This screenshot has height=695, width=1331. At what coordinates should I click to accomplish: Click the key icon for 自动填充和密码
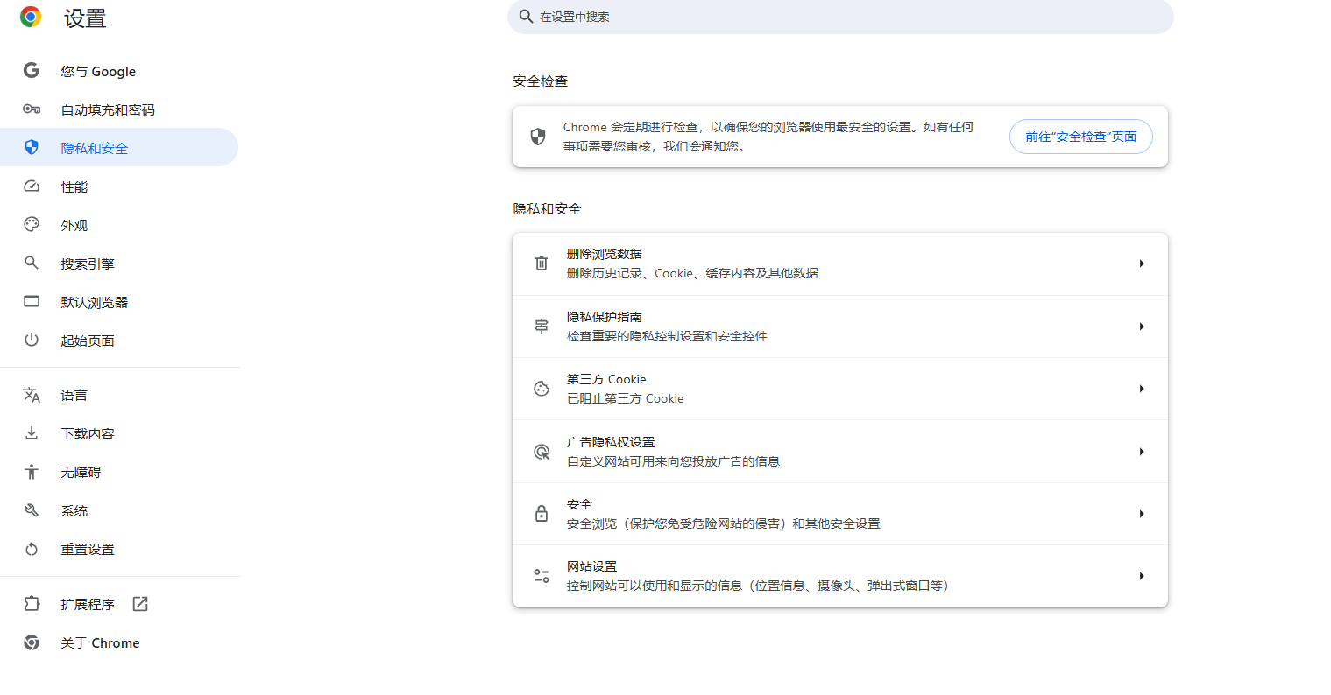(x=32, y=109)
